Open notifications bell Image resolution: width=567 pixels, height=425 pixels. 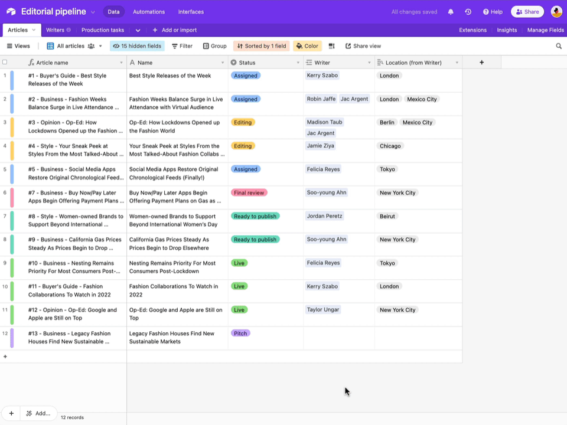(x=451, y=11)
